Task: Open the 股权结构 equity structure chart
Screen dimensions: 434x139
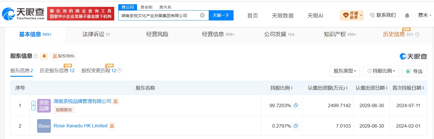Action: pyautogui.click(x=63, y=56)
